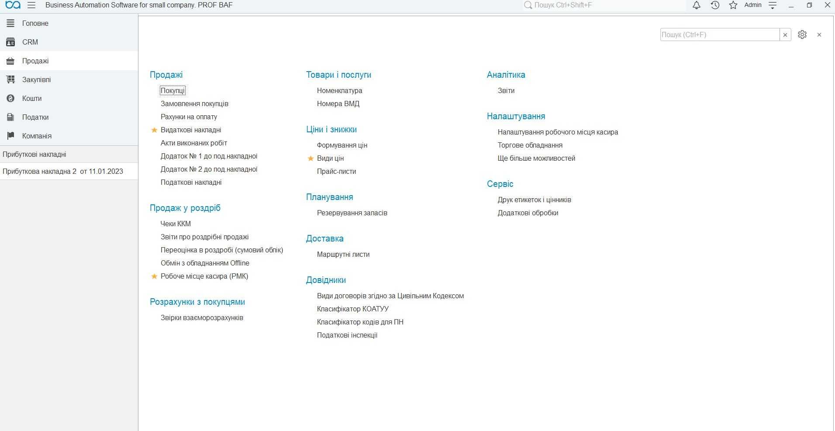Open Маршрутні листи
This screenshot has width=835, height=431.
[x=343, y=255]
